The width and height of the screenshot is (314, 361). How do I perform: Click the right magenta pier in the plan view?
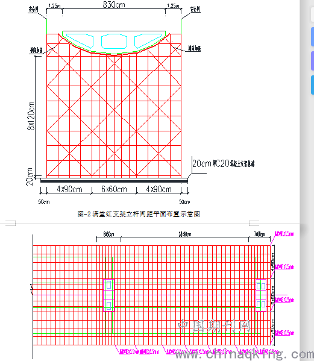pos(261,295)
